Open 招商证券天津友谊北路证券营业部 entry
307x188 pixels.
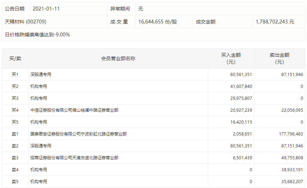coord(74,158)
